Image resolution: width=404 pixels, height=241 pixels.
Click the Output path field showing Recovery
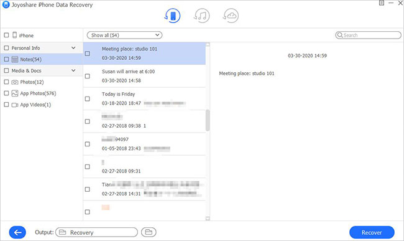pyautogui.click(x=96, y=232)
